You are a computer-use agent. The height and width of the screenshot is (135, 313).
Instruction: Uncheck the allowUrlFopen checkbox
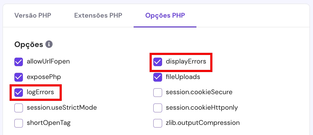[x=19, y=62]
